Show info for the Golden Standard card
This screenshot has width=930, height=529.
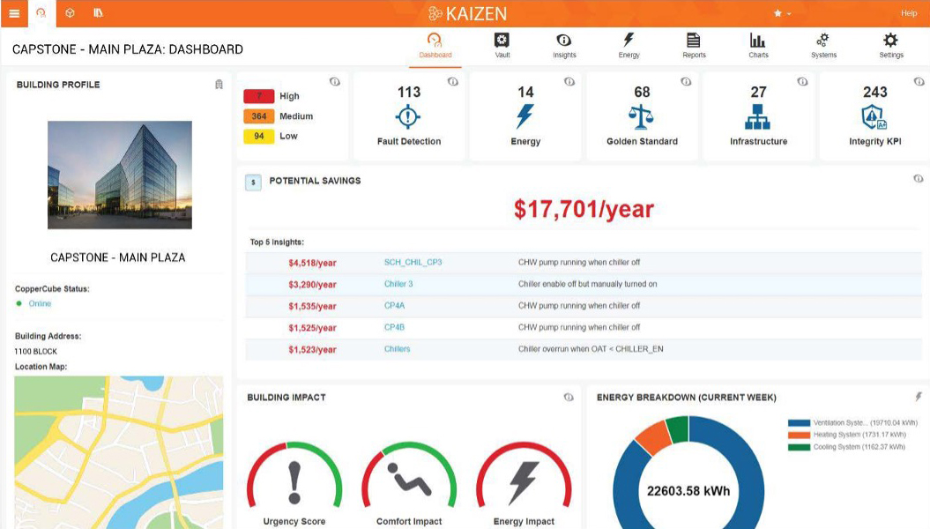pos(686,82)
